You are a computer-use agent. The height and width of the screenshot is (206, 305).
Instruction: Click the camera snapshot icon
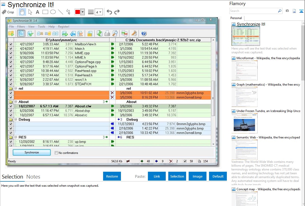point(287,11)
